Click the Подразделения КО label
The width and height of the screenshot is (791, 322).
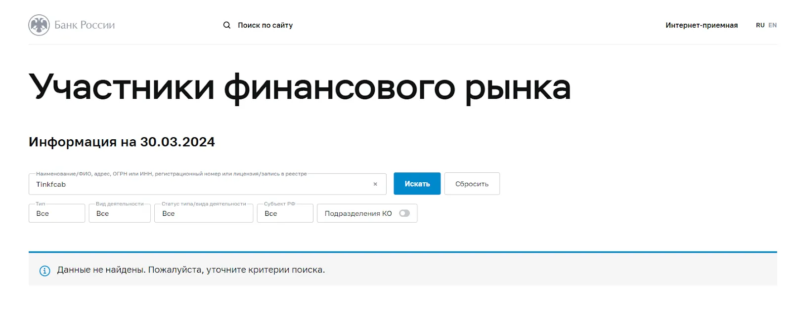pos(358,213)
